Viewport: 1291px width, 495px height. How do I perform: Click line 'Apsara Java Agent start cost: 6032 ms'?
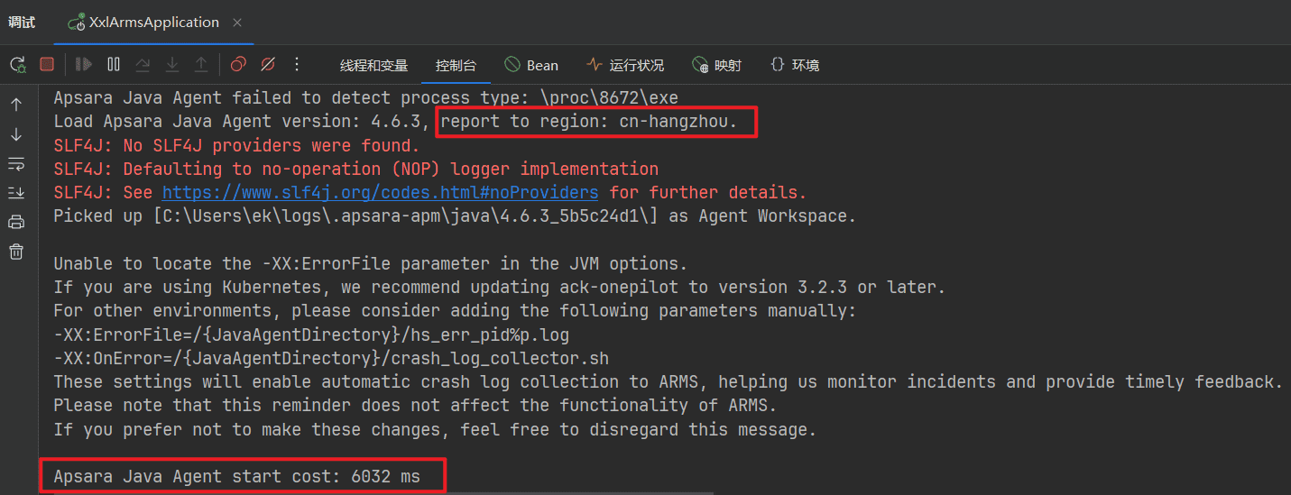point(236,475)
